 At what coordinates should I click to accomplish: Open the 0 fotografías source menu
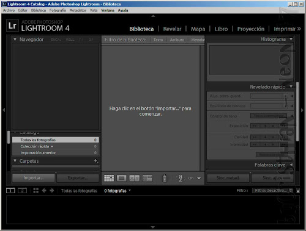118,191
